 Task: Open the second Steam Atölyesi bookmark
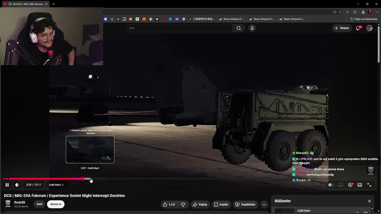pos(261,19)
